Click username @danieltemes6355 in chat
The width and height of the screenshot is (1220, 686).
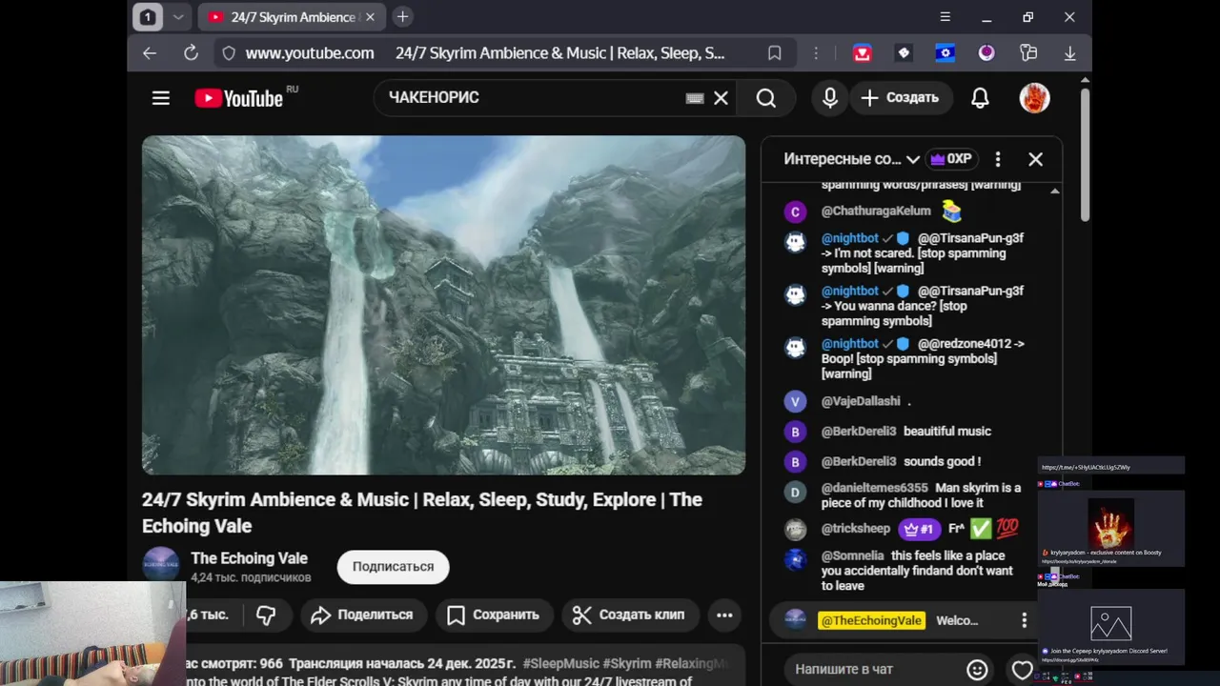pyautogui.click(x=874, y=488)
